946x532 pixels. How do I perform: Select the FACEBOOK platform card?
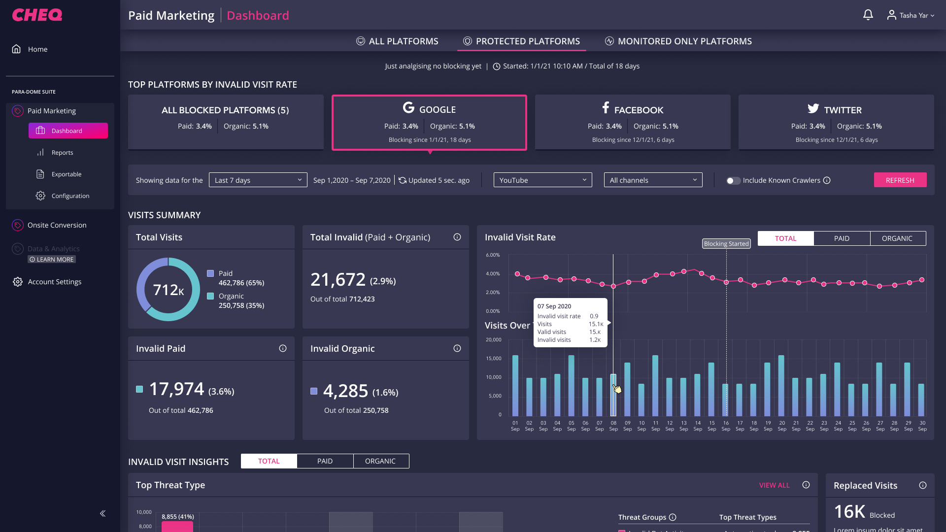pos(633,122)
